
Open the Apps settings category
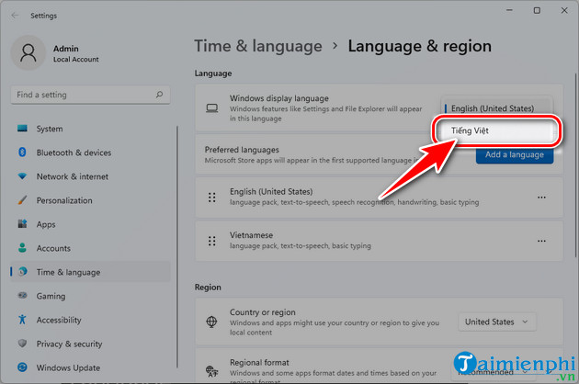coord(46,224)
